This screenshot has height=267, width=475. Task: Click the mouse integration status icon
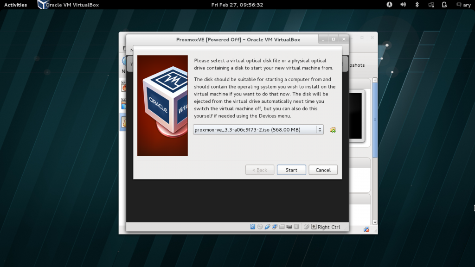306,227
